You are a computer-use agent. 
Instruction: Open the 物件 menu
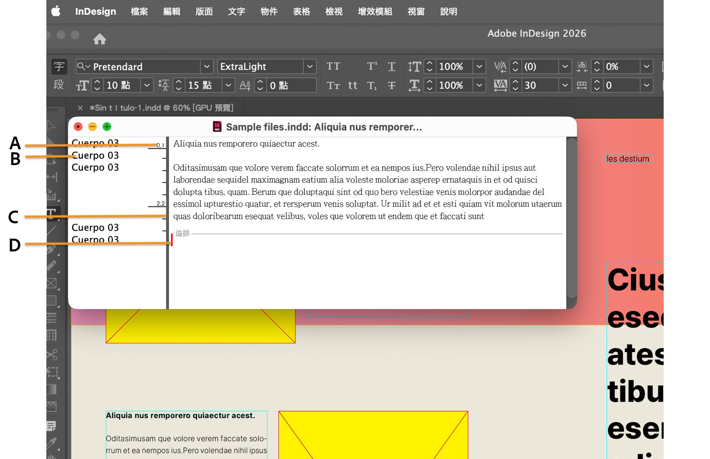[x=269, y=11]
